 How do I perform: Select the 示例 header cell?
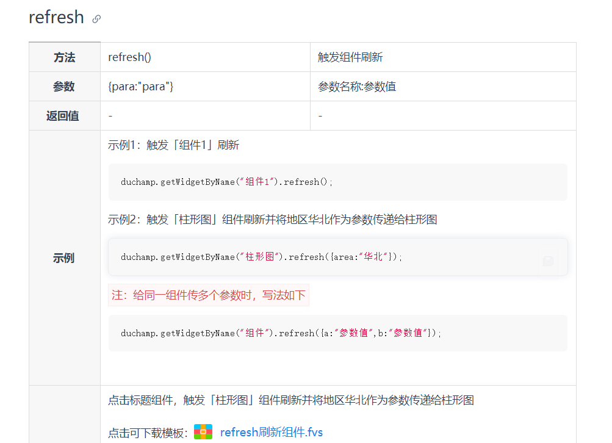pyautogui.click(x=65, y=258)
